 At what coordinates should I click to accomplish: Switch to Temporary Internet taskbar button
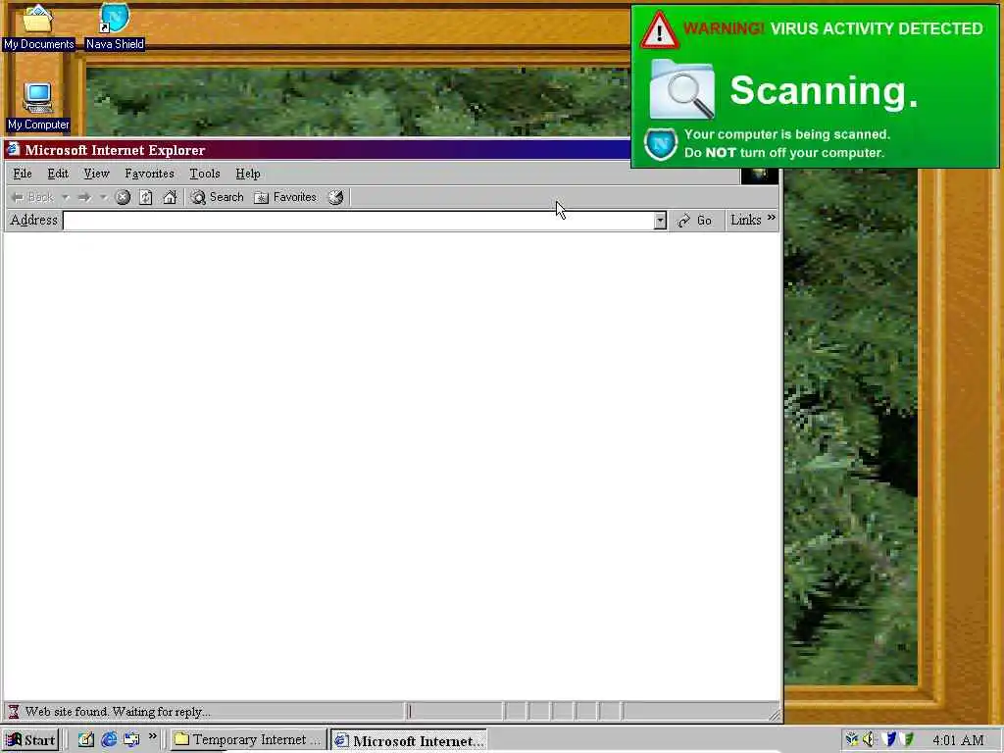click(x=248, y=740)
